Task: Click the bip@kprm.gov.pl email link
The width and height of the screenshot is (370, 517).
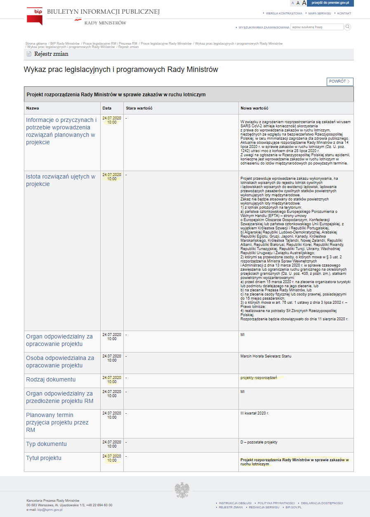Action: click(50, 510)
